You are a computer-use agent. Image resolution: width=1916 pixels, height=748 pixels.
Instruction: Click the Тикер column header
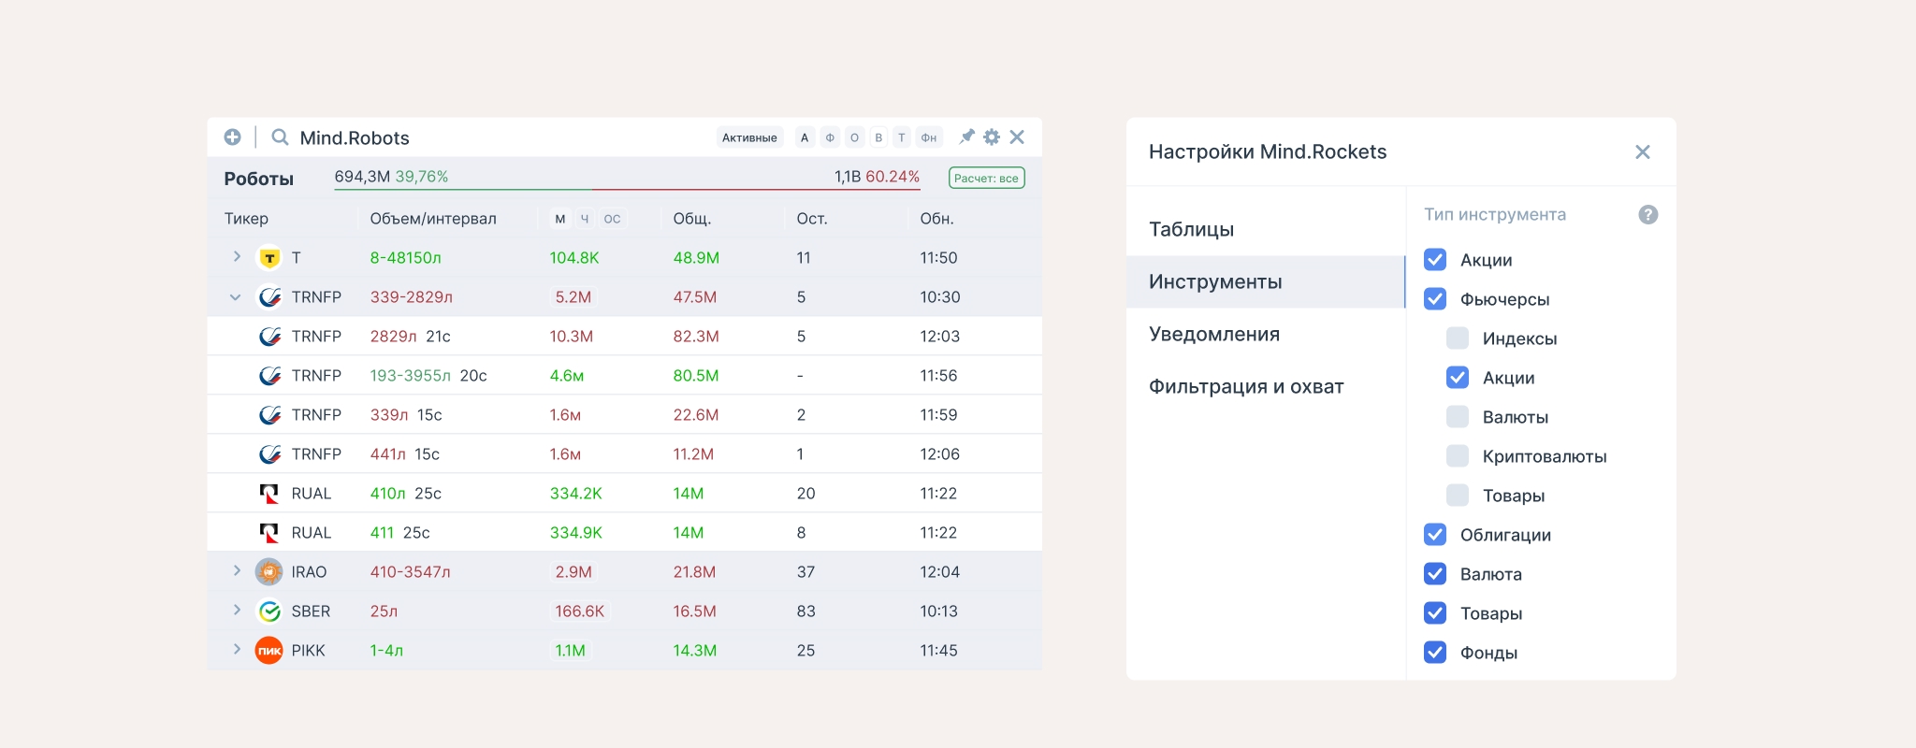click(246, 219)
